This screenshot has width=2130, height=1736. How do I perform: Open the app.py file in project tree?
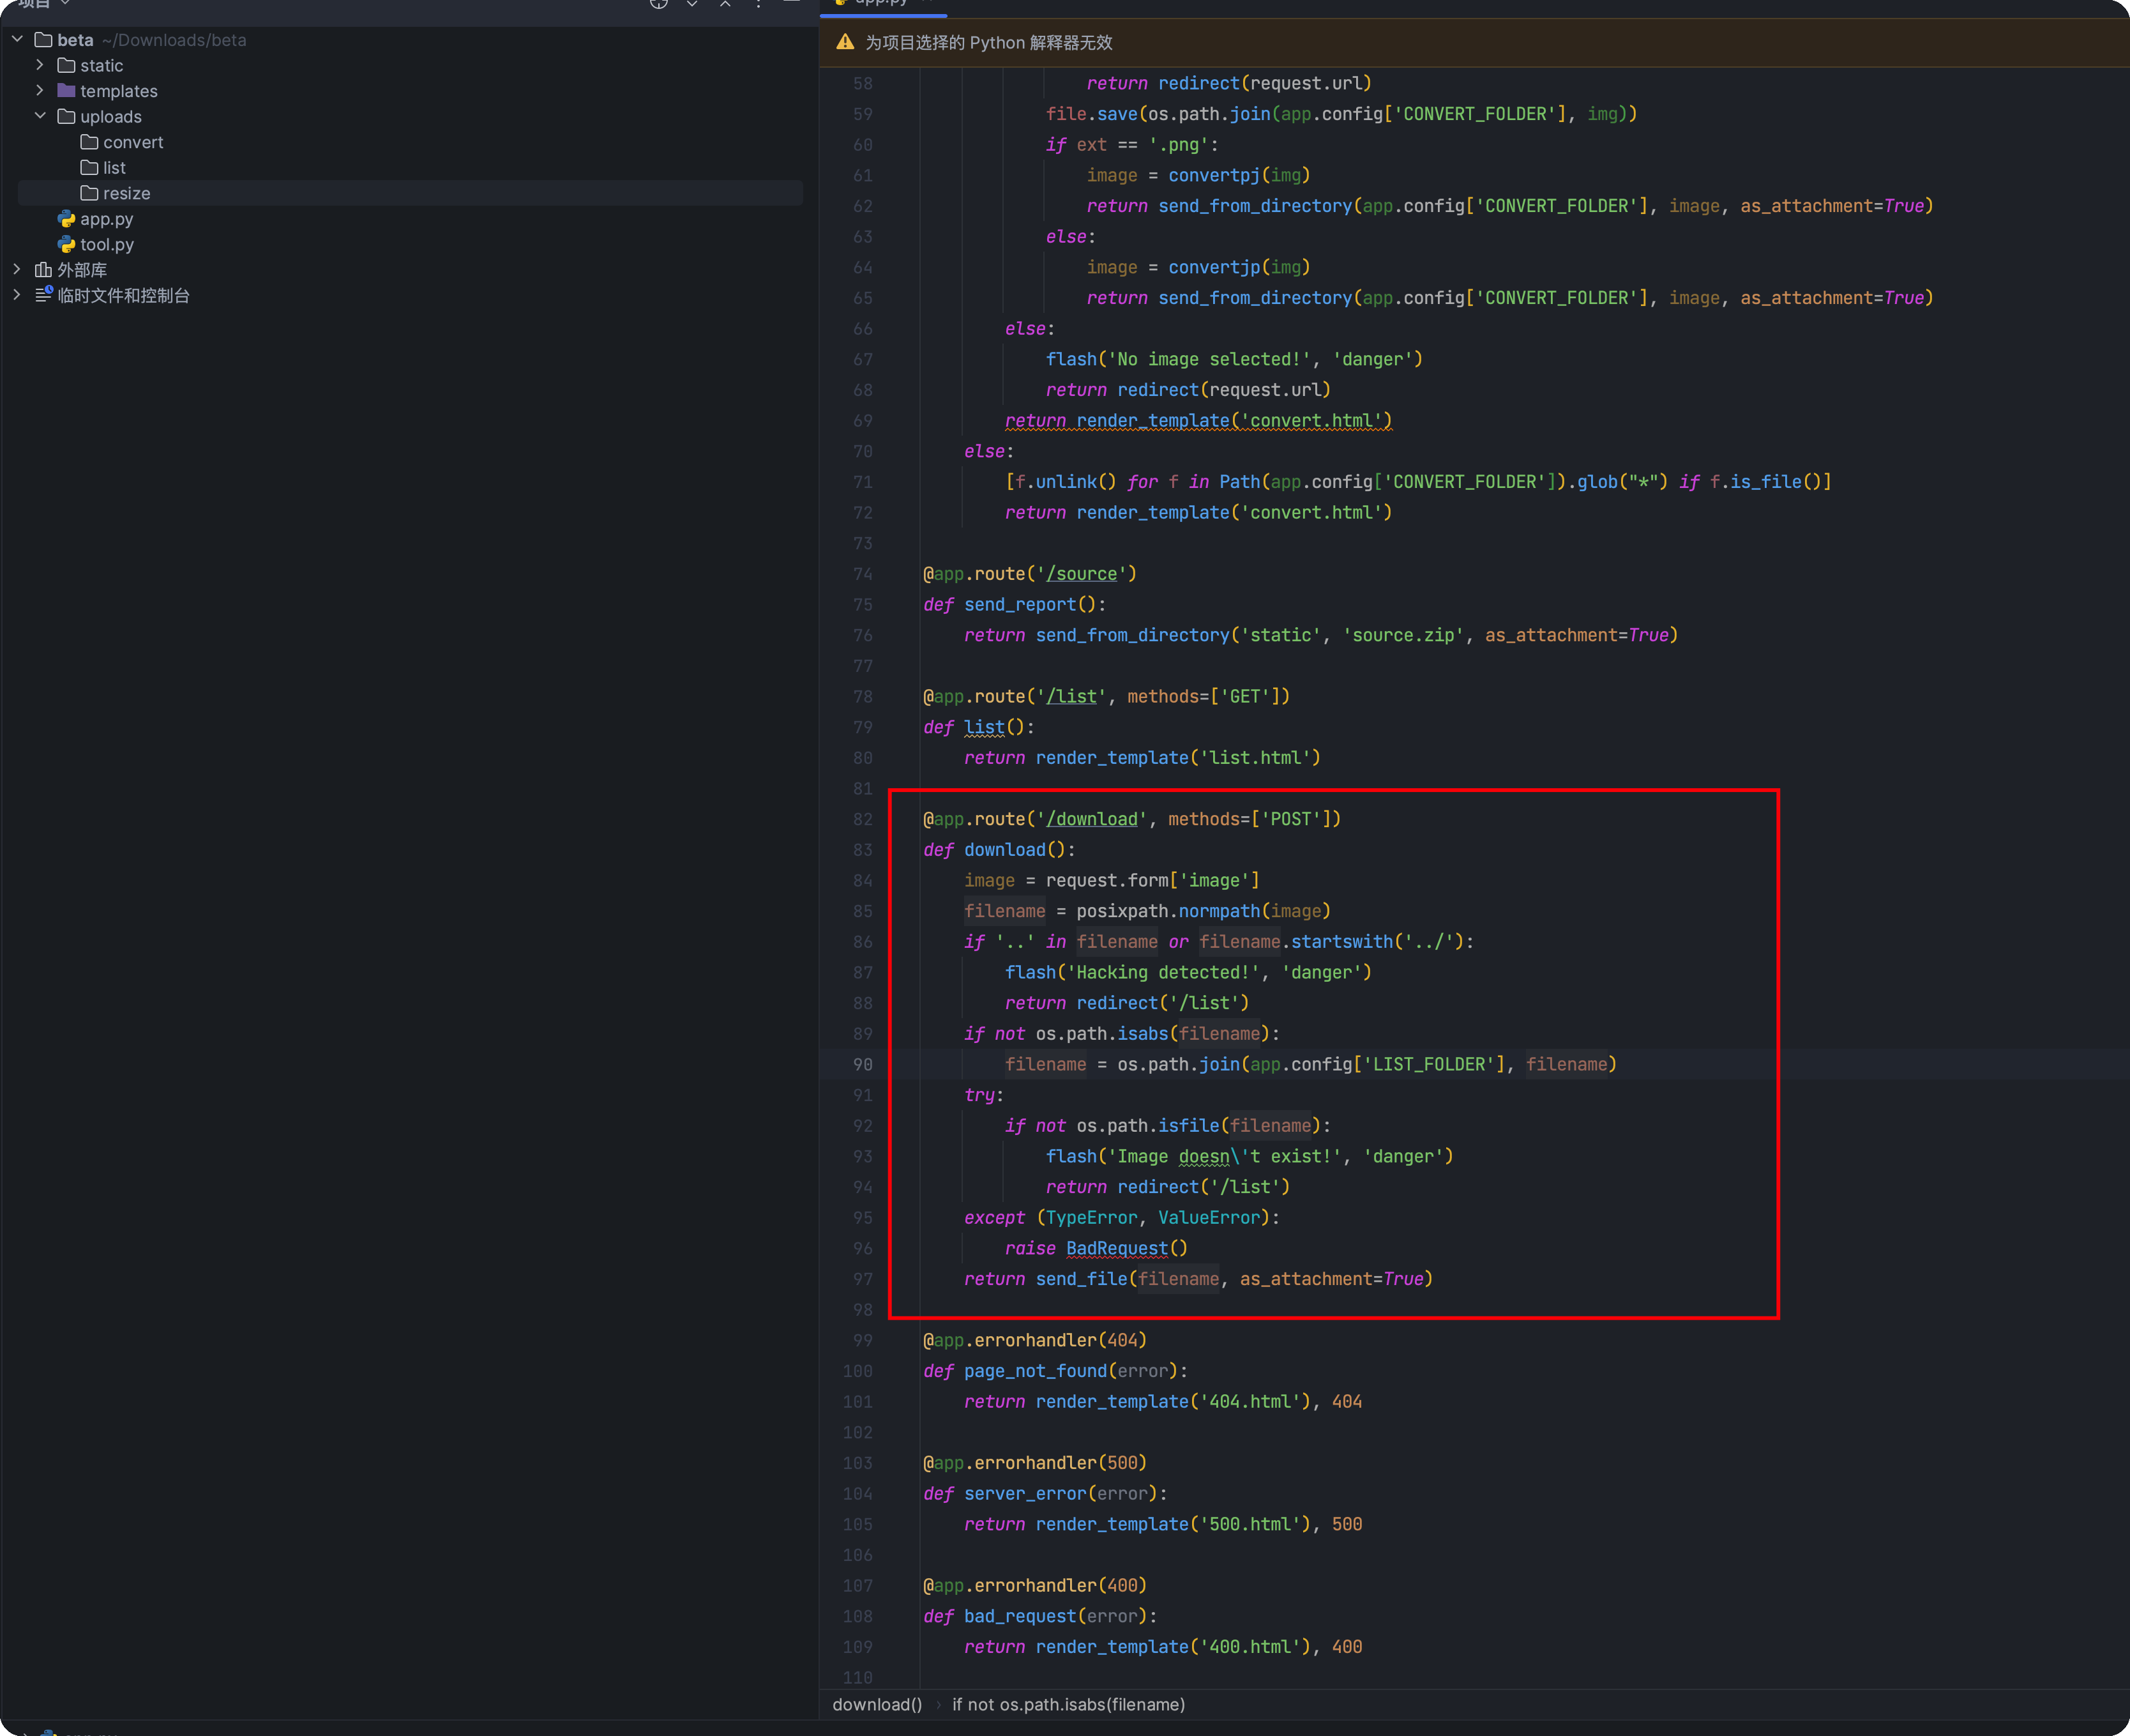tap(105, 219)
